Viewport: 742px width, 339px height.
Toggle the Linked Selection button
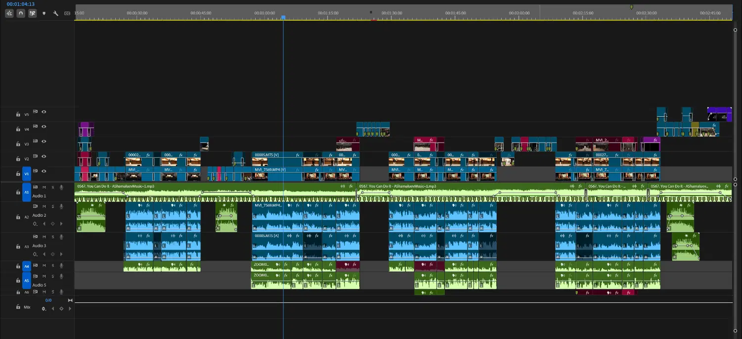(32, 13)
